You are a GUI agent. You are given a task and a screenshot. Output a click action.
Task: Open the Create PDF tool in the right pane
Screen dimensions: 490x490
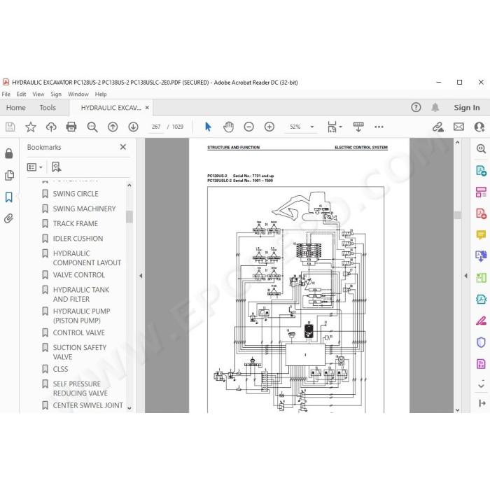pyautogui.click(x=481, y=213)
